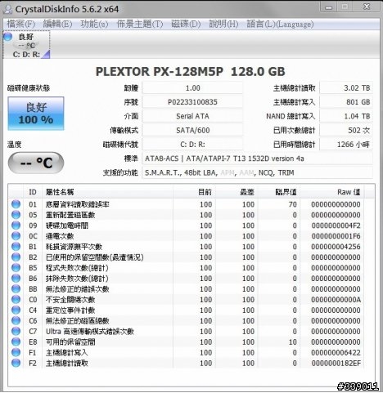
Task: Open the 功能(u) menu
Action: (94, 24)
